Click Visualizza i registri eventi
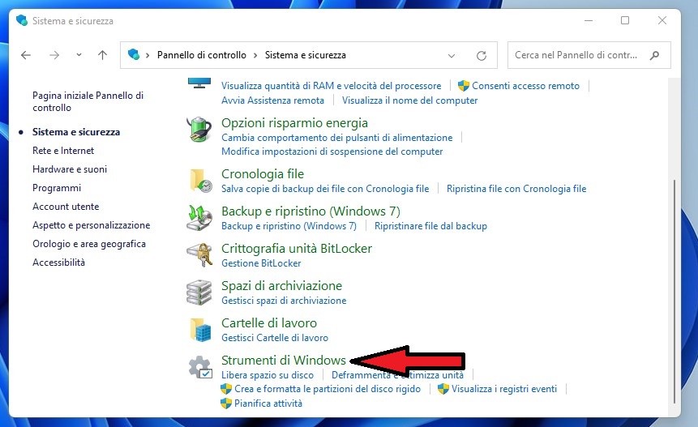 504,389
